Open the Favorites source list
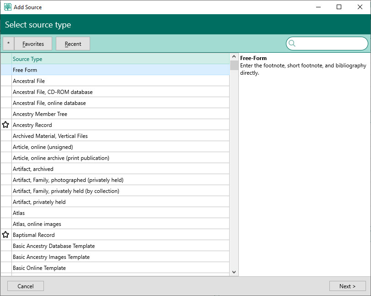The image size is (371, 296). 33,44
